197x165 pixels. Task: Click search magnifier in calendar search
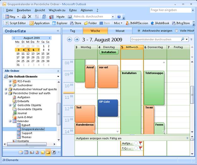(x=183, y=39)
